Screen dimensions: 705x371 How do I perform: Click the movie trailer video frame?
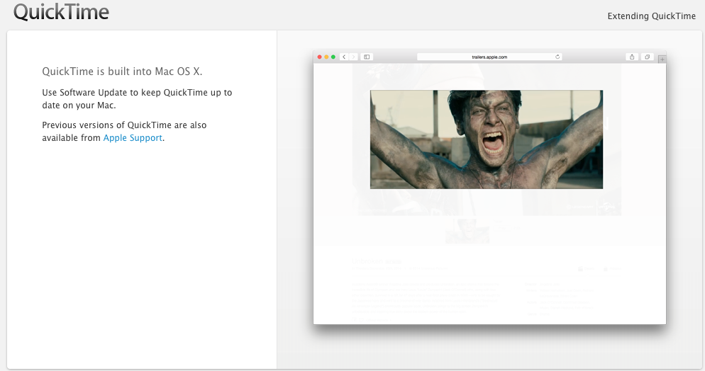487,139
